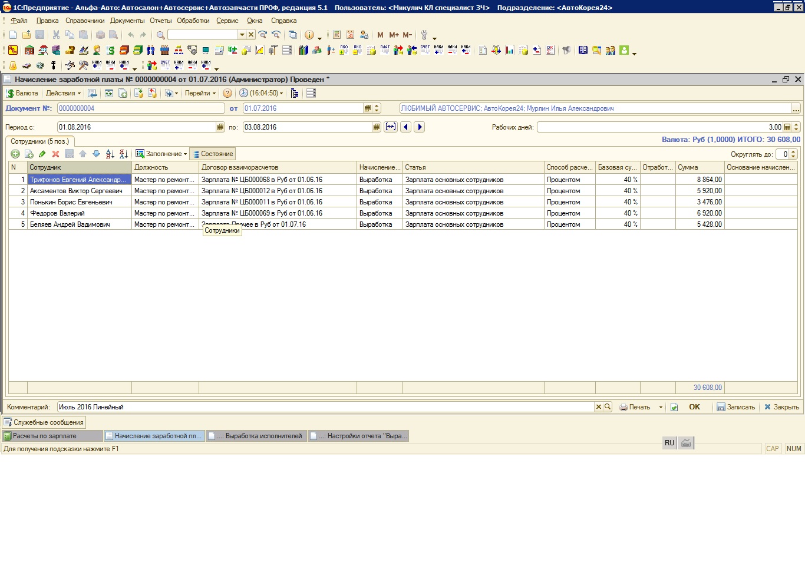Sort employees descending Я-A

point(124,154)
